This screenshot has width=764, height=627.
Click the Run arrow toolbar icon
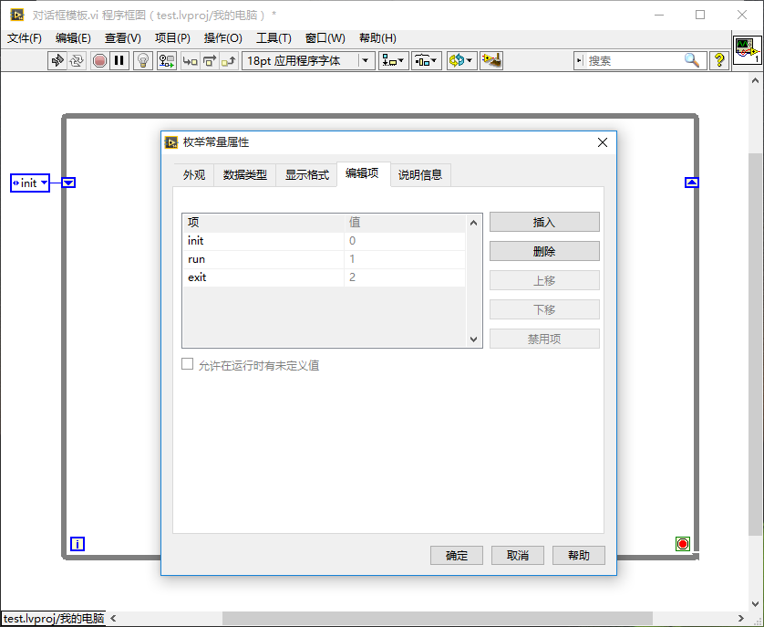click(x=57, y=60)
